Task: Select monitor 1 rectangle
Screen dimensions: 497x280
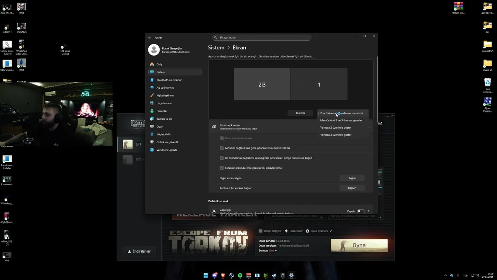Action: pyautogui.click(x=319, y=84)
